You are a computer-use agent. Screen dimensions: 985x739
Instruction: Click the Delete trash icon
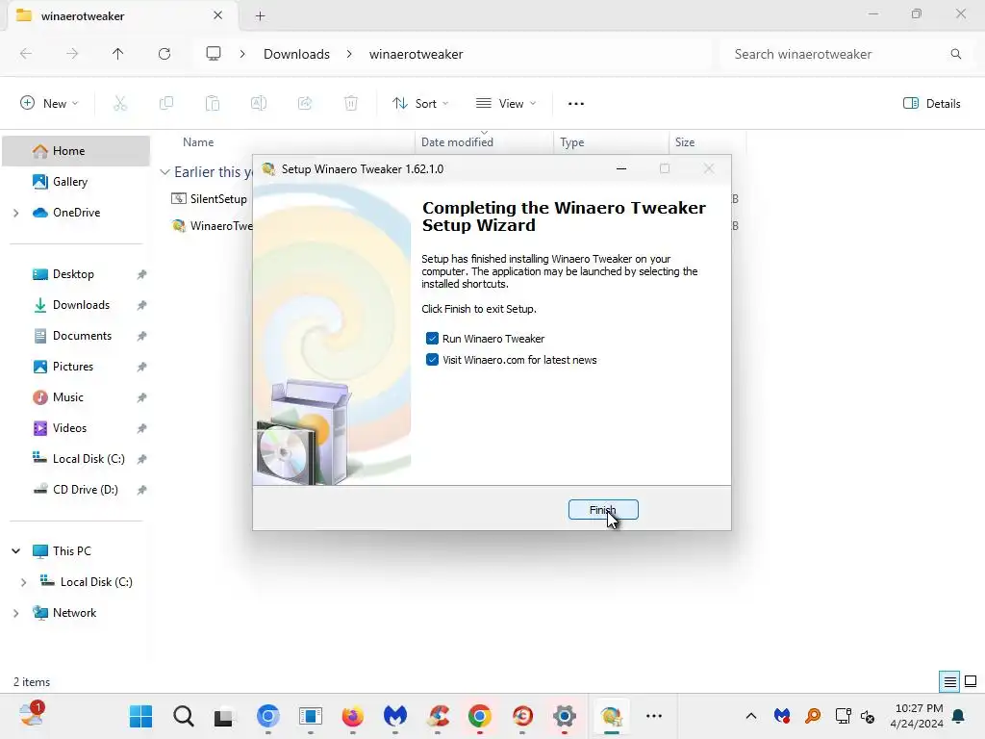(351, 104)
